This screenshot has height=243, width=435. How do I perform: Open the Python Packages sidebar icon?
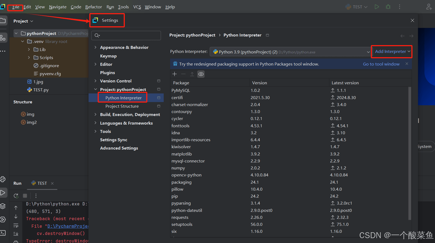pyautogui.click(x=3, y=179)
